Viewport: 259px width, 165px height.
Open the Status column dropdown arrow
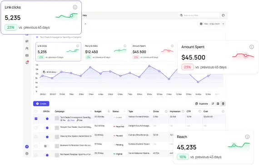point(125,111)
